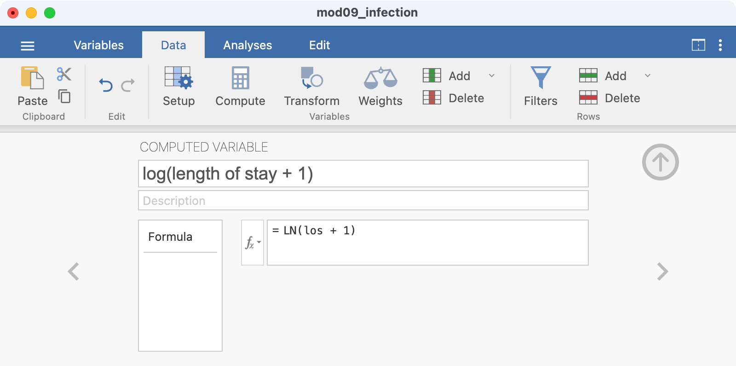Switch to the Analyses tab
The width and height of the screenshot is (736, 366).
point(247,45)
